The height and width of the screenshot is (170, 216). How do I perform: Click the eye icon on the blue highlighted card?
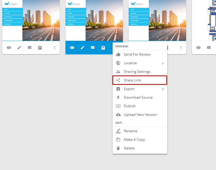click(72, 48)
